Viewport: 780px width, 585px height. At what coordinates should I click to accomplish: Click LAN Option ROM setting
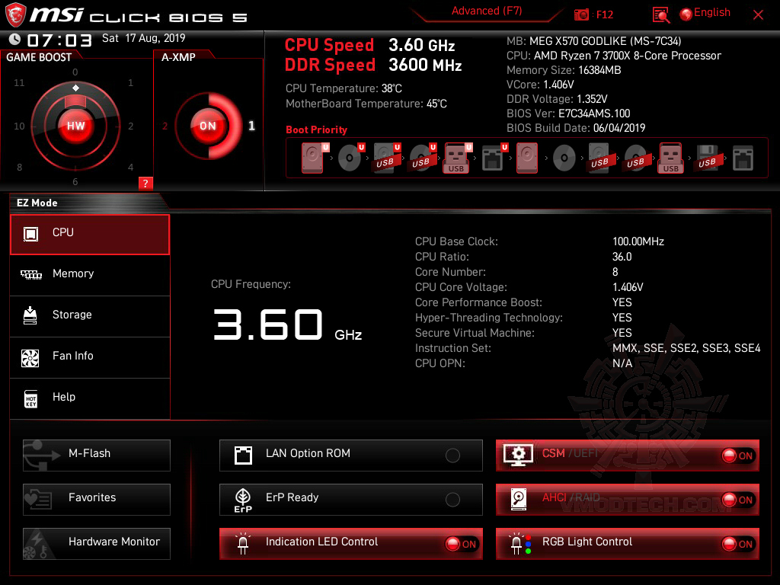point(350,455)
